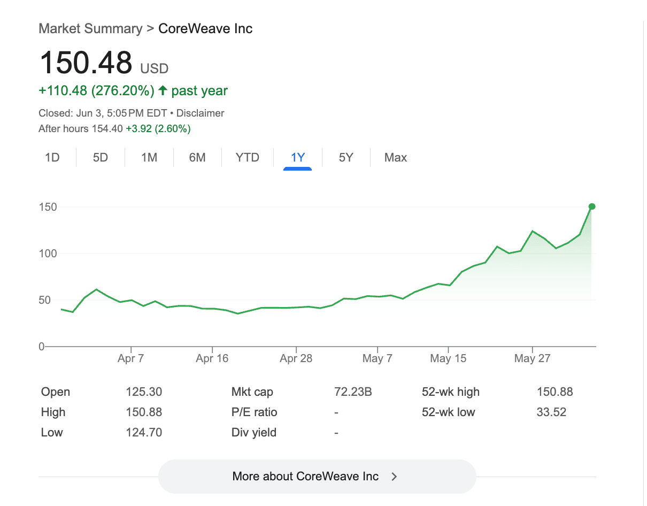Screen dimensions: 647x506
Task: Click the green endpoint dot on chart
Action: pos(592,206)
